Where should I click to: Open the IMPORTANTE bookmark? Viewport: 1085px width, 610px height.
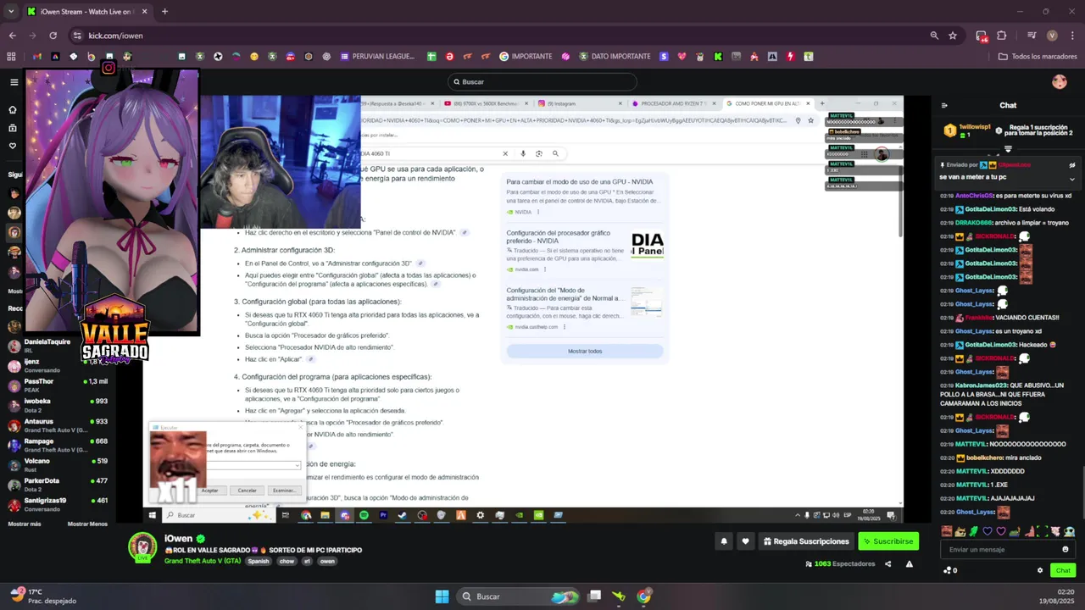pos(526,57)
